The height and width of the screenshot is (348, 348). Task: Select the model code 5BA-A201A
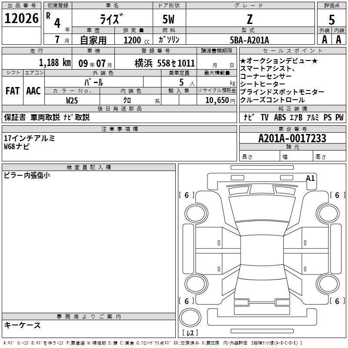coord(250,40)
